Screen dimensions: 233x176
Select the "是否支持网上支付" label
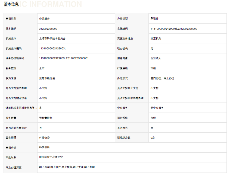coord(128,88)
